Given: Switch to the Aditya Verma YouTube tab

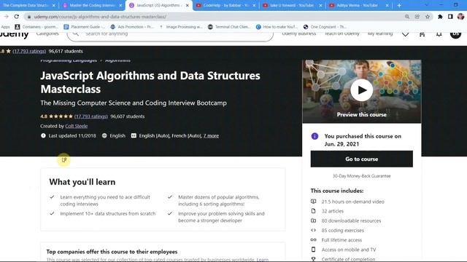Looking at the screenshot, I should point(358,5).
